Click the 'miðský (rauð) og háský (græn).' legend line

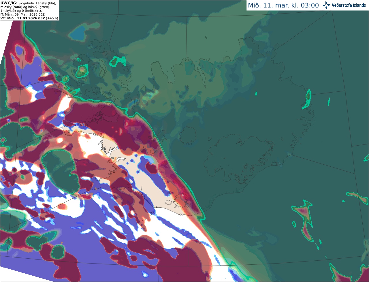25,7
